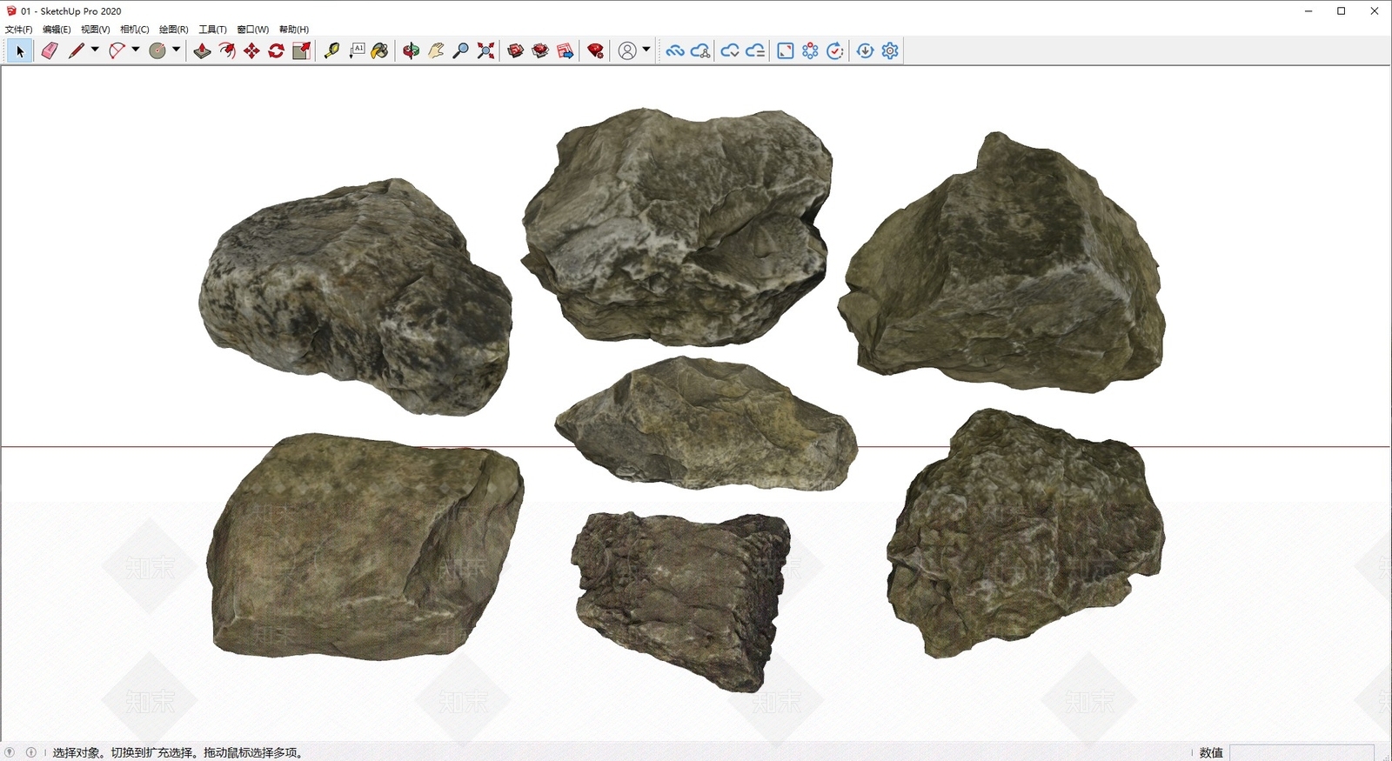Select the Pan hand tool
This screenshot has width=1392, height=761.
click(436, 51)
